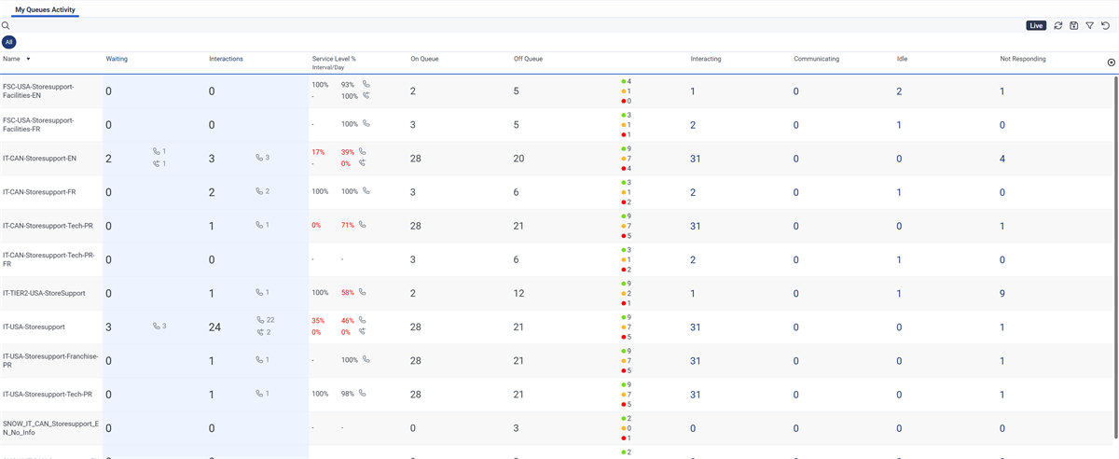Open the FSC-USA-Storesupport-Facilities-EN queue

[x=38, y=91]
